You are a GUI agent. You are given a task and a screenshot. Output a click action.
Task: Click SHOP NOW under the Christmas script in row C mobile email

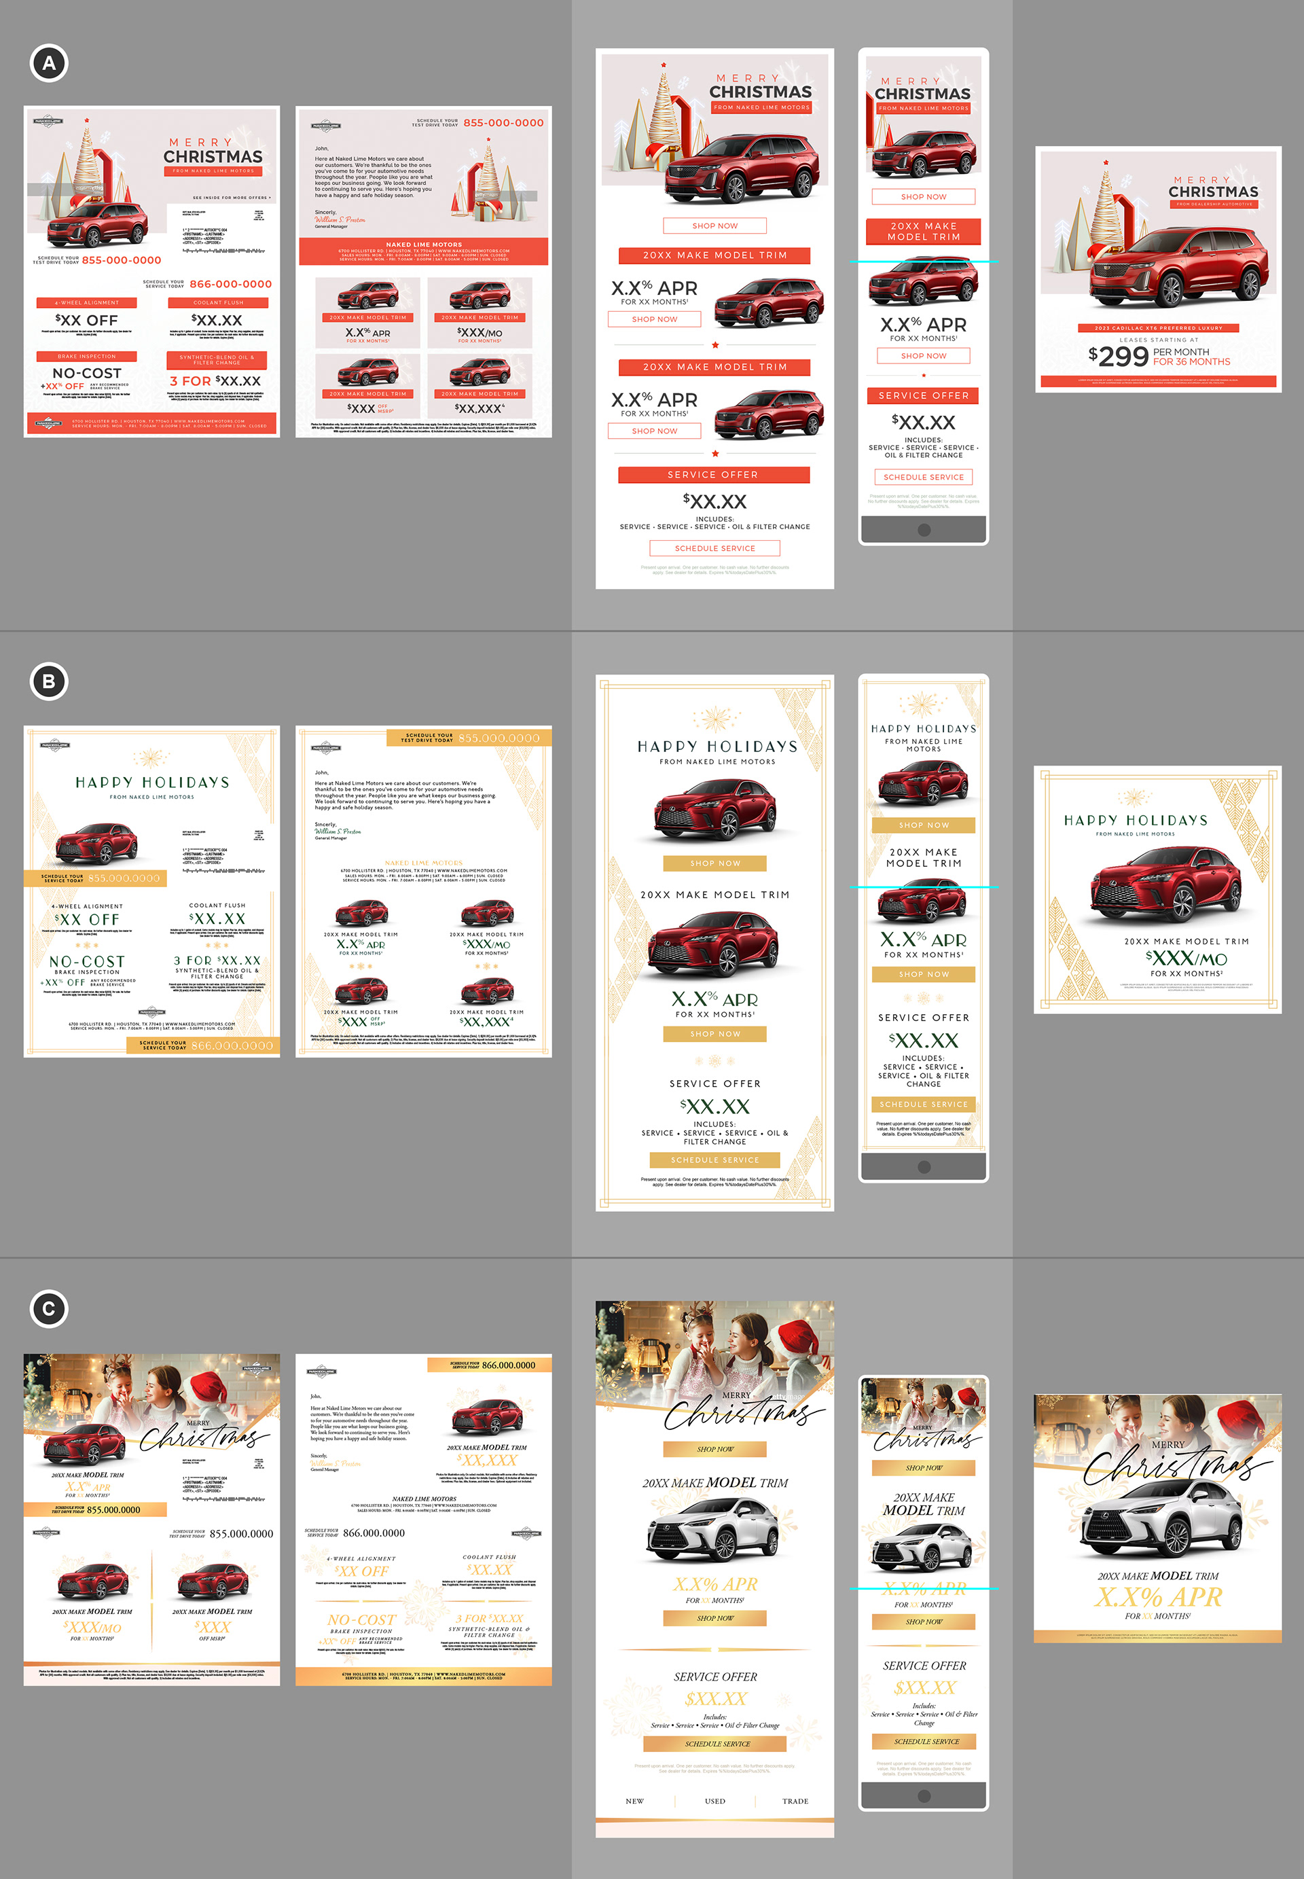[x=924, y=1468]
